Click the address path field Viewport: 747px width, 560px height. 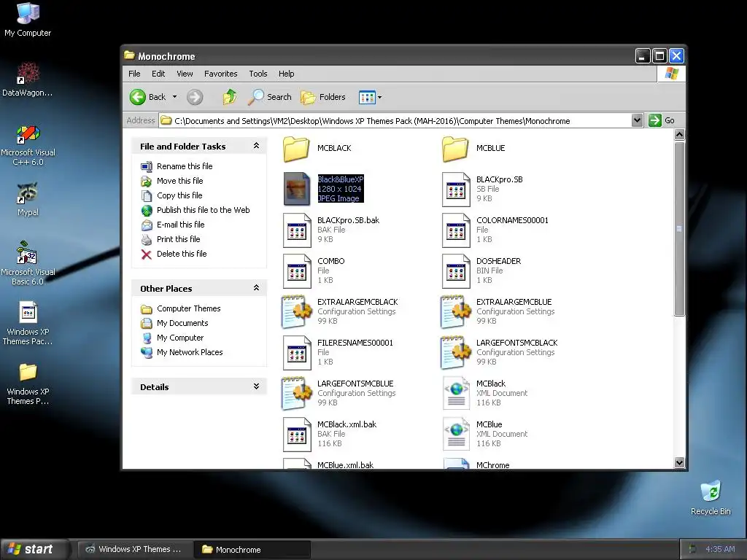pyautogui.click(x=395, y=120)
